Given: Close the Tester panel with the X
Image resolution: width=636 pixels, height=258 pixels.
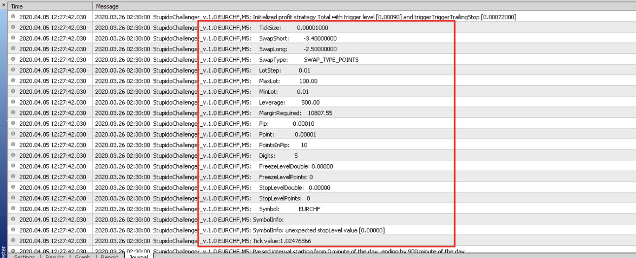Looking at the screenshot, I should click(3, 5).
